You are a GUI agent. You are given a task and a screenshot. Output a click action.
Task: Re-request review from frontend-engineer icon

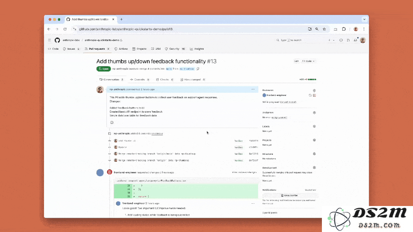tap(310, 95)
